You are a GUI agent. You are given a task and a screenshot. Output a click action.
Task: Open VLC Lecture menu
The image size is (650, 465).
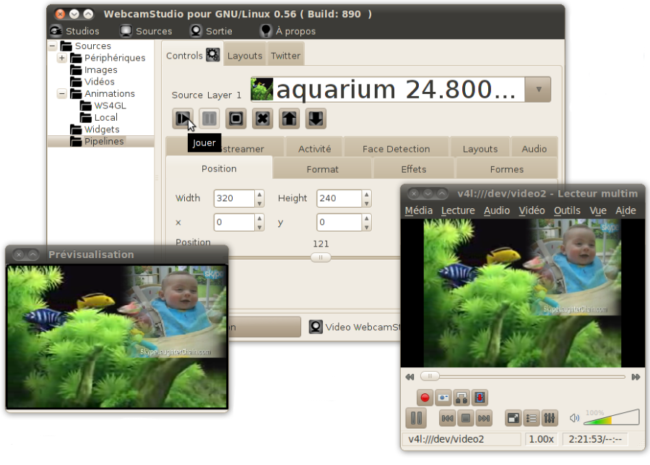coord(458,210)
